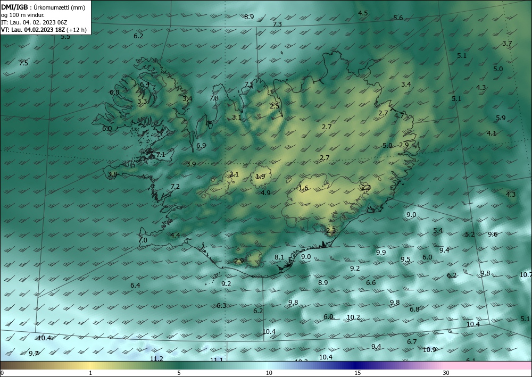Click the "og 100 m vindur." caption line
The image size is (532, 377).
pos(23,15)
